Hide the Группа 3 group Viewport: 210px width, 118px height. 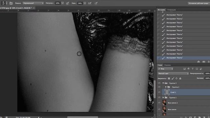click(x=159, y=83)
